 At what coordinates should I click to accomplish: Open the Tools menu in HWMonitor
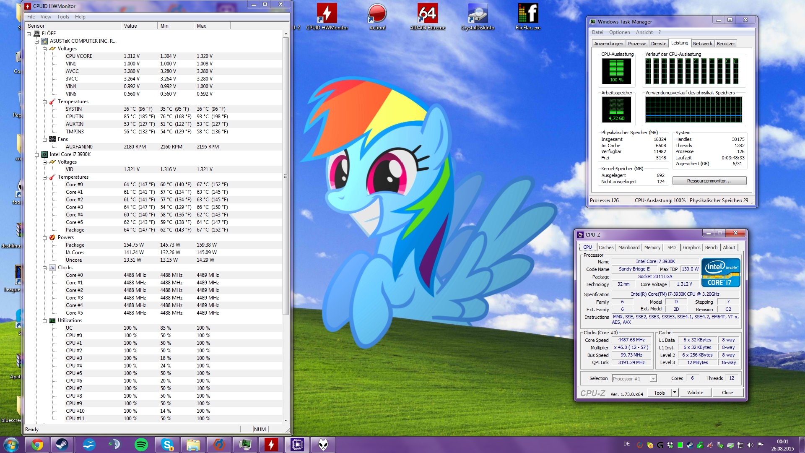click(63, 17)
